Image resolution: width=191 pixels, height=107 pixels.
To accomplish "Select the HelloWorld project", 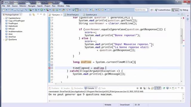I will click(13, 26).
